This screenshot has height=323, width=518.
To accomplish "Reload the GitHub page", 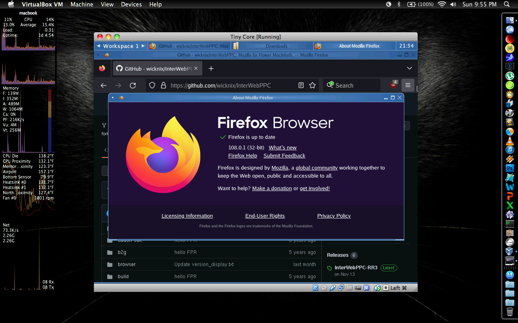I will 133,86.
